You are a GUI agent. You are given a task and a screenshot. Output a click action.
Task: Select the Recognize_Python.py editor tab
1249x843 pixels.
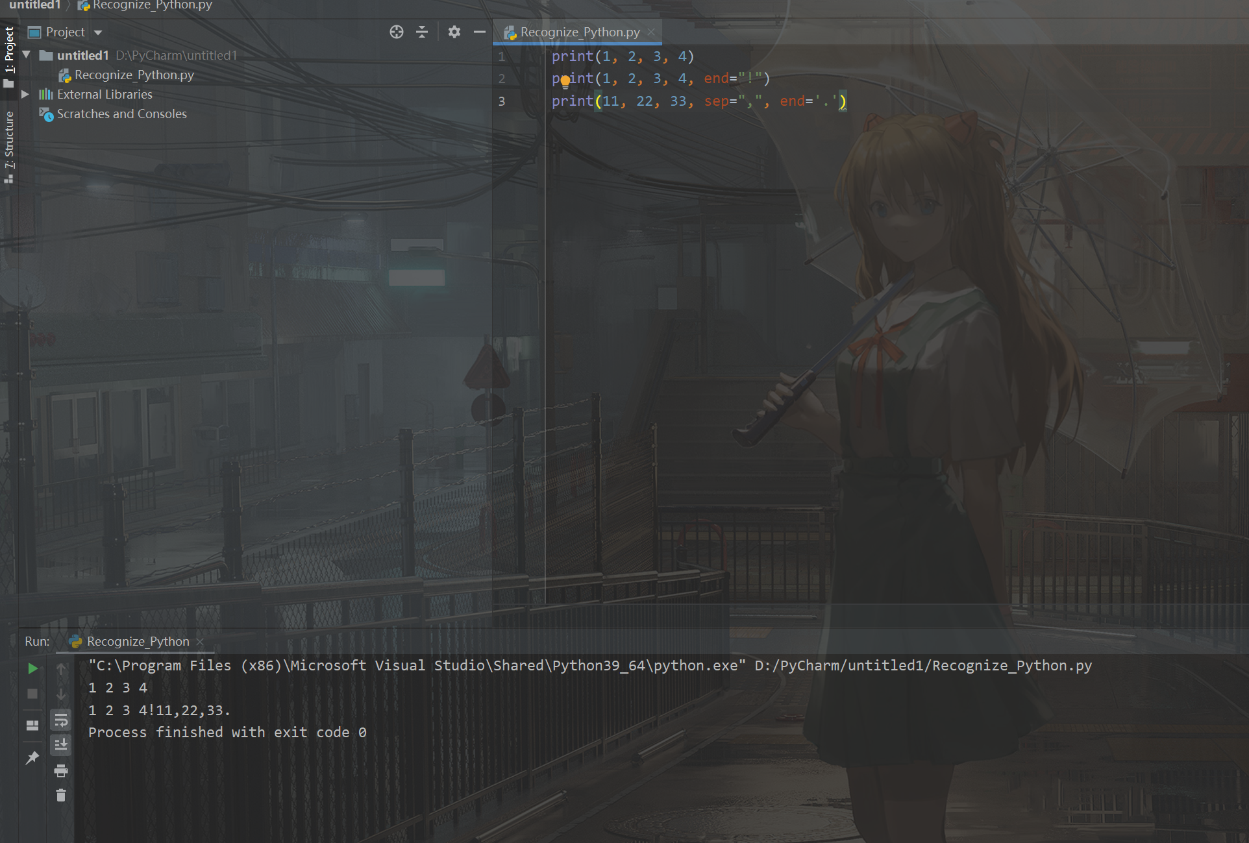[579, 32]
